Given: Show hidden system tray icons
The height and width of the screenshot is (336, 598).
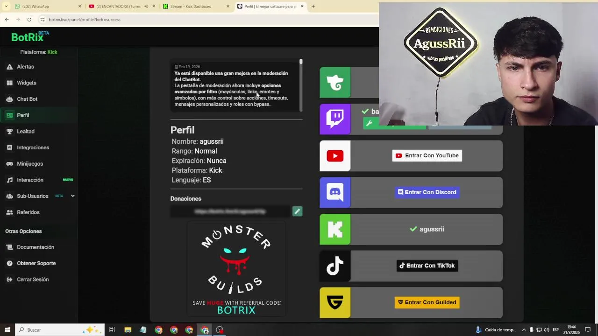Looking at the screenshot, I should [x=524, y=330].
